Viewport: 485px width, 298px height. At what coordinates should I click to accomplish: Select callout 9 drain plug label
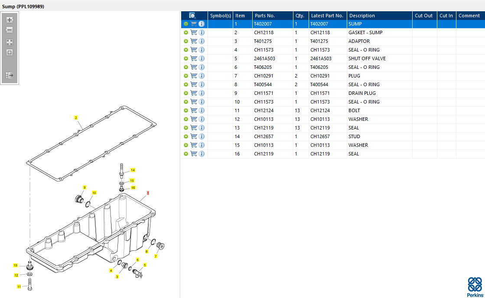tap(85, 187)
